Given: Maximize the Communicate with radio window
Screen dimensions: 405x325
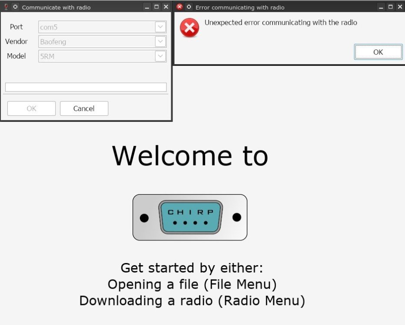Looking at the screenshot, I should pyautogui.click(x=156, y=7).
